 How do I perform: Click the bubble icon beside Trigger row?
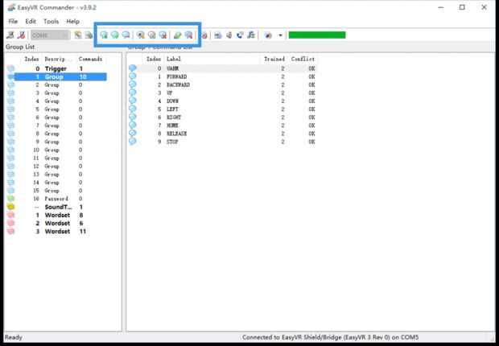(10, 68)
